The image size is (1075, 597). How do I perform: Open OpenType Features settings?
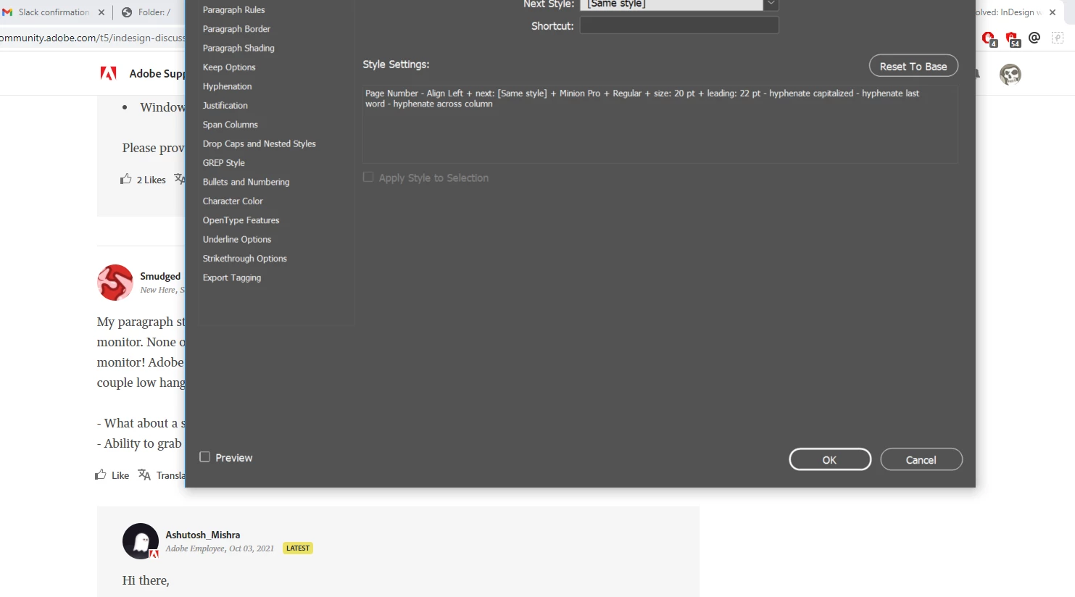241,220
